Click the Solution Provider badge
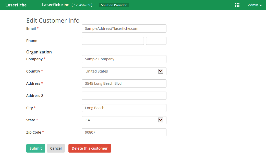The image size is (266, 158). [114, 5]
